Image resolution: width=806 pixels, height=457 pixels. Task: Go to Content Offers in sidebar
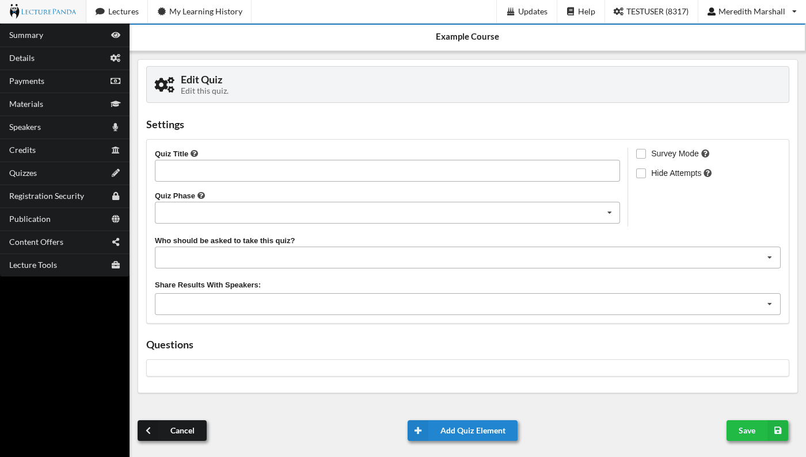pos(64,242)
